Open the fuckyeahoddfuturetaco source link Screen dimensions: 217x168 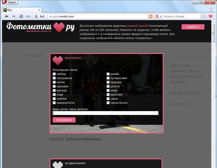pyautogui.click(x=84, y=139)
